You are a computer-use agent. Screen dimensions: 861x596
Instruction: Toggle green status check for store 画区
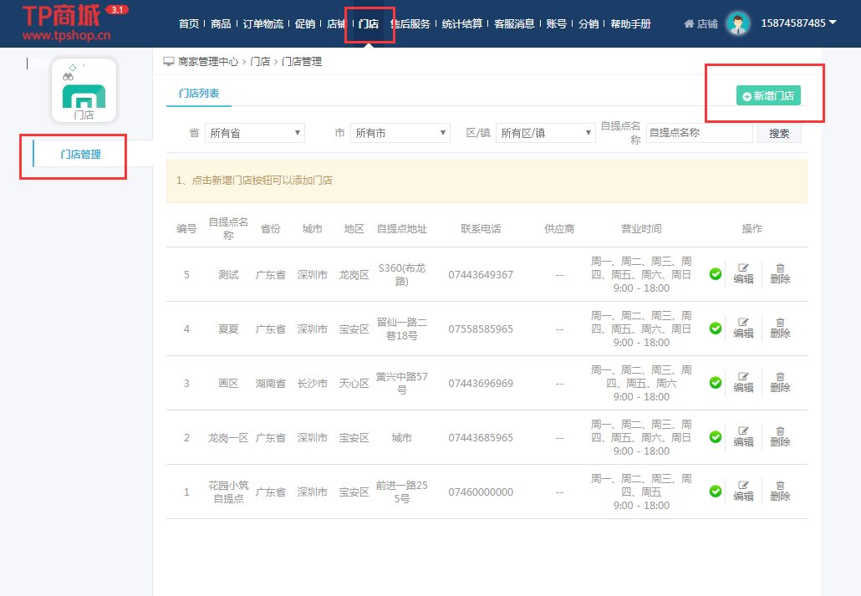(x=716, y=383)
